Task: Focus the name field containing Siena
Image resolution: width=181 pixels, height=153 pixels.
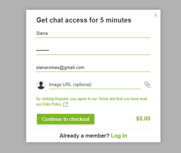Action: coord(93,33)
